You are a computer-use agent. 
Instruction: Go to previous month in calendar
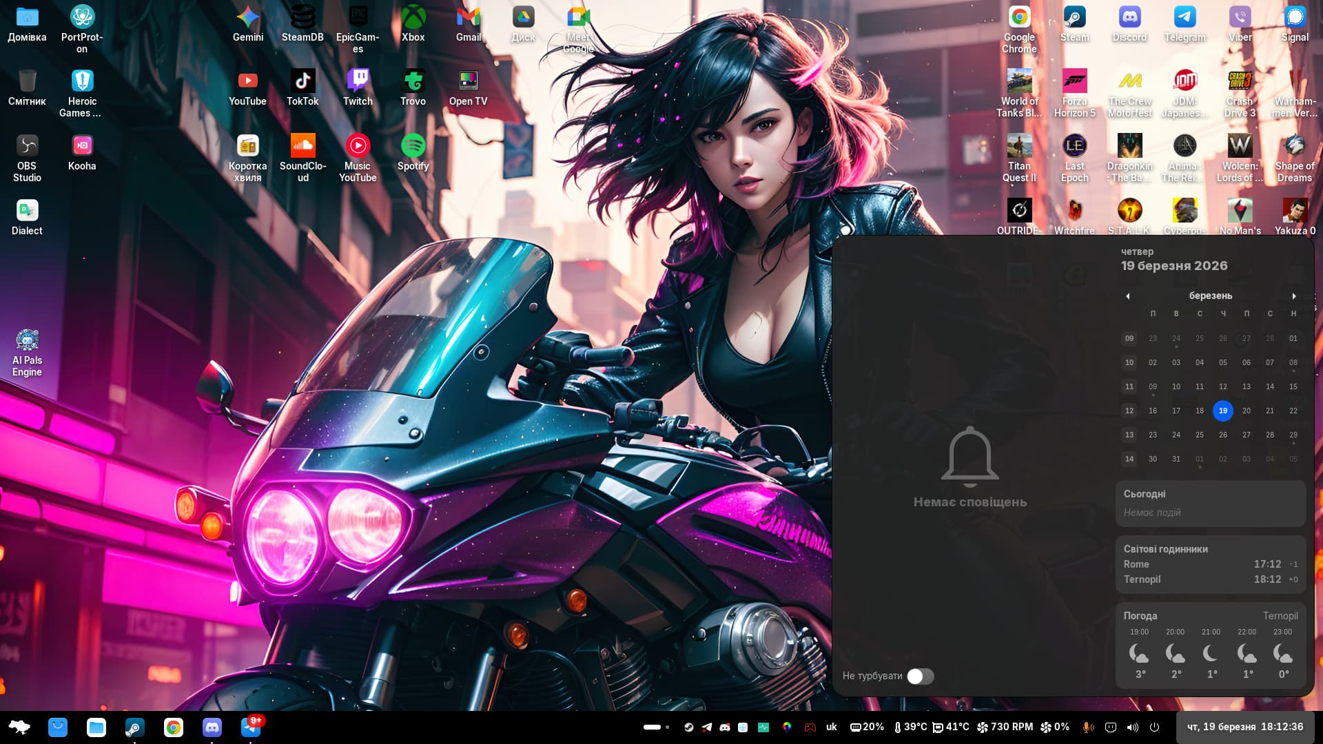pos(1128,296)
